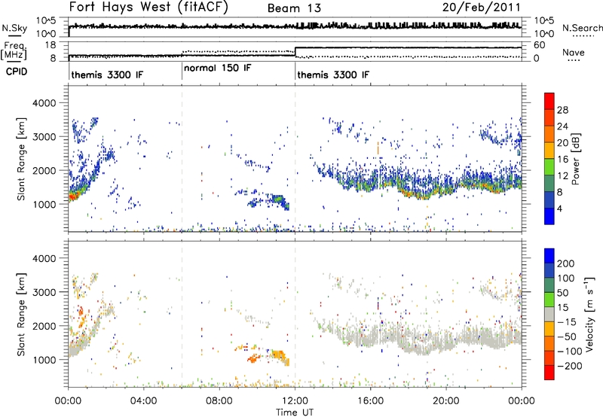Viewport: 603px width, 417px height.
Task: Click the 'Slant Range [km]' label of velocity panel
Action: coord(22,314)
